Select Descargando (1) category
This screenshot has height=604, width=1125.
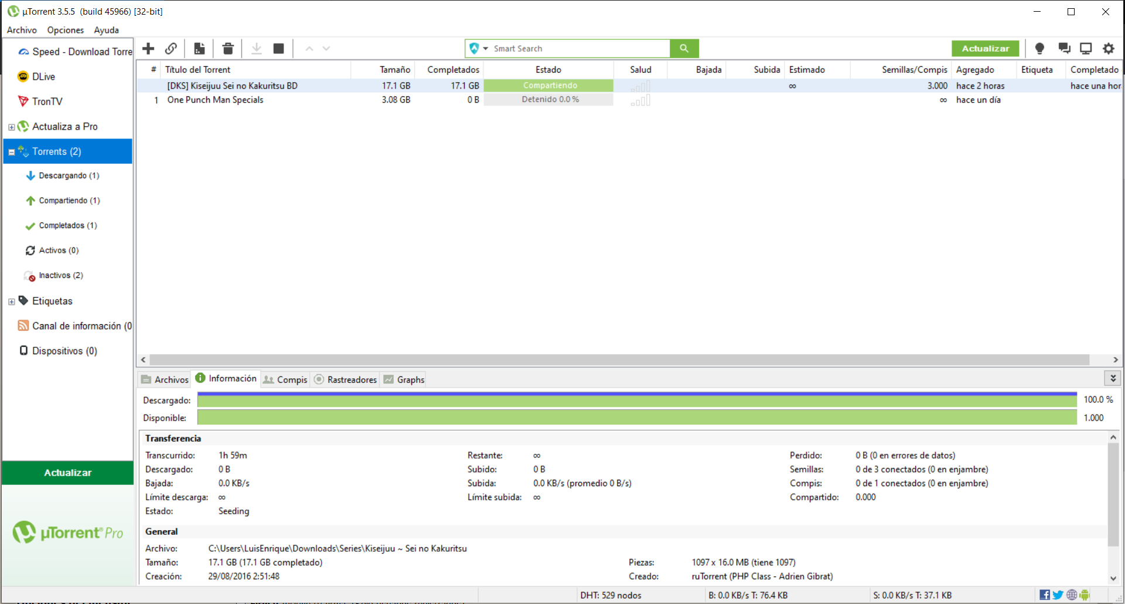click(62, 176)
